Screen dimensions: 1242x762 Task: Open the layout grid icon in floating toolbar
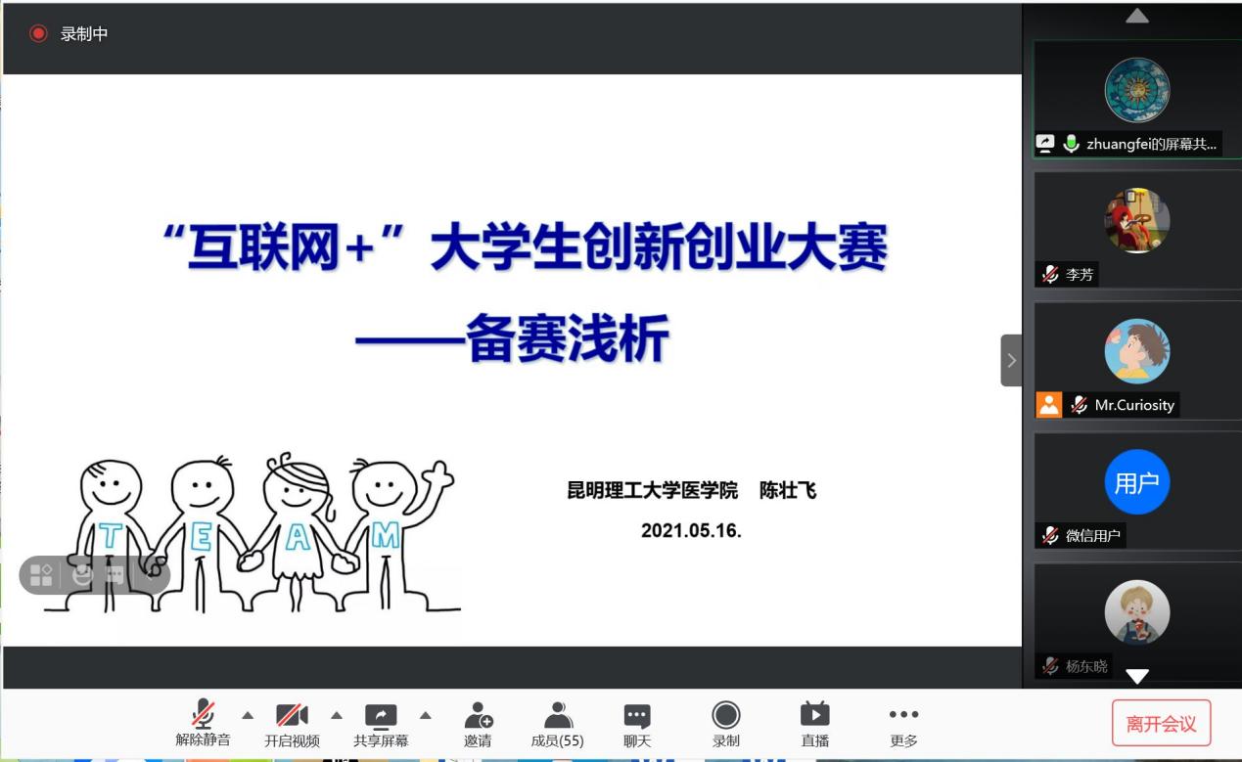tap(41, 575)
